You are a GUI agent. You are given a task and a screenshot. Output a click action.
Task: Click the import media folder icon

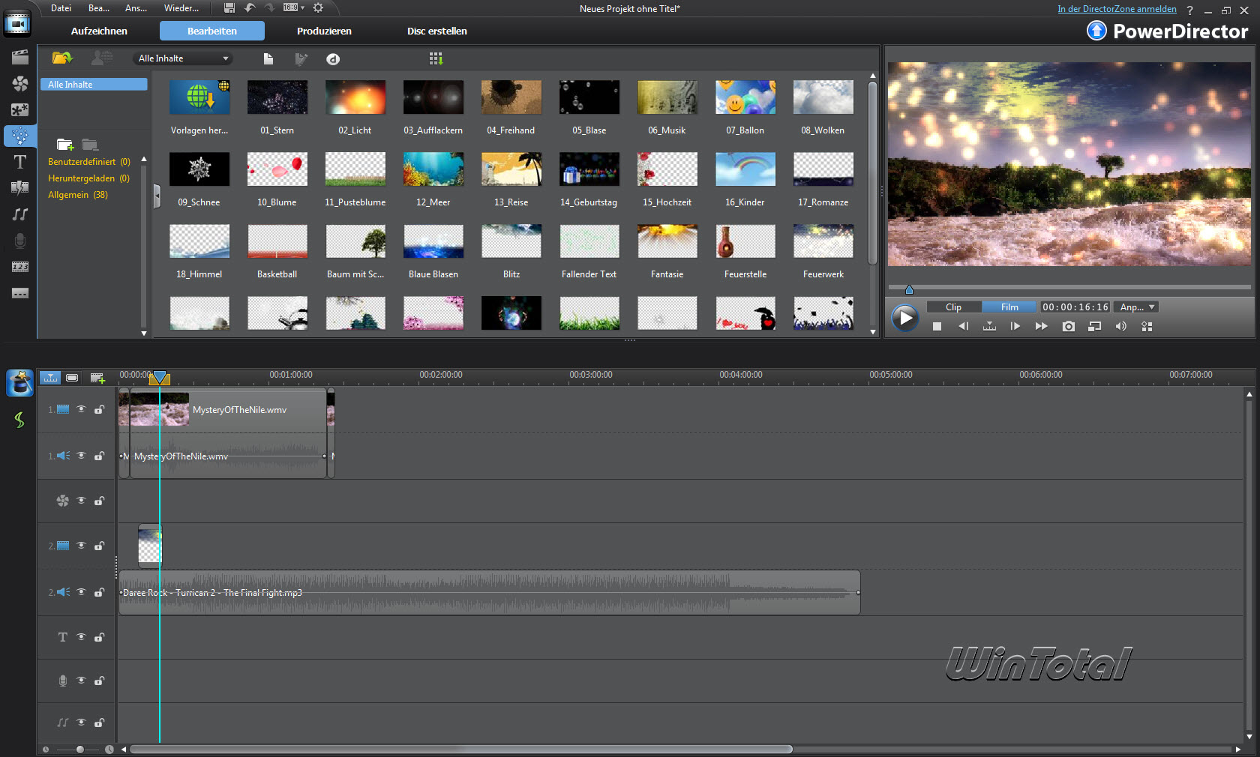[x=61, y=58]
